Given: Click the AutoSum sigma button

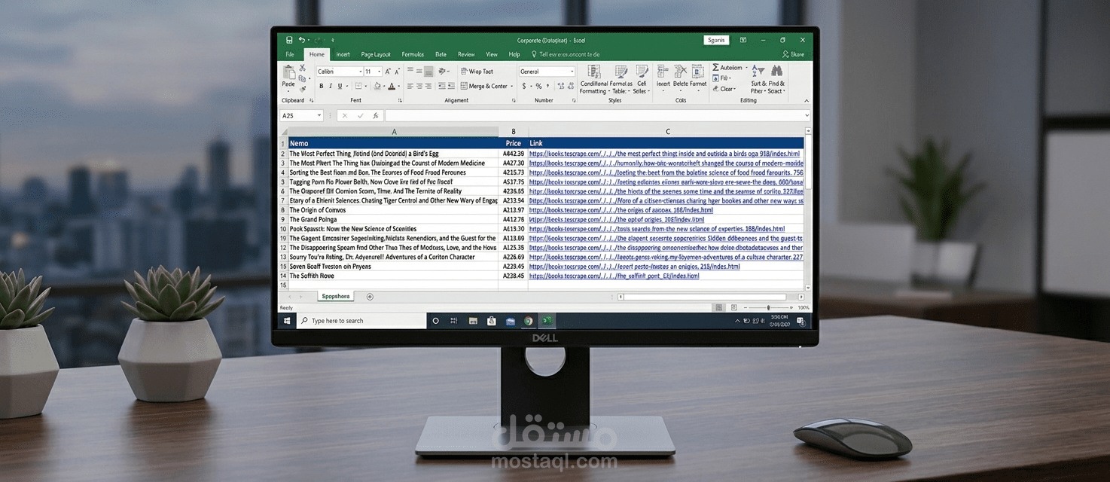Looking at the screenshot, I should tap(728, 68).
